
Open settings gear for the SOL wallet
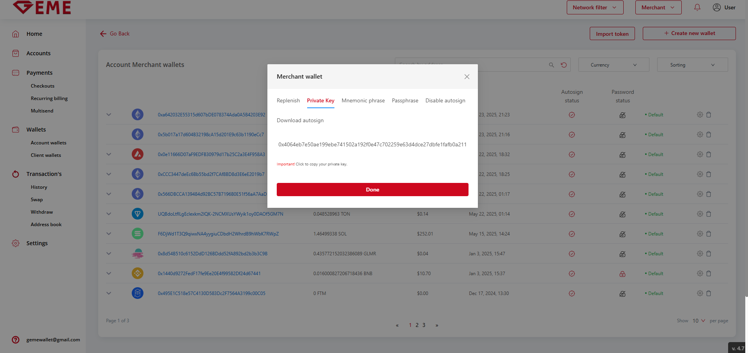(700, 234)
